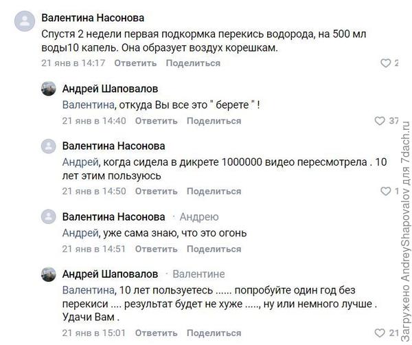Screen dimensions: 412x345
Task: Reply to the 14:50 comment
Action: point(156,191)
